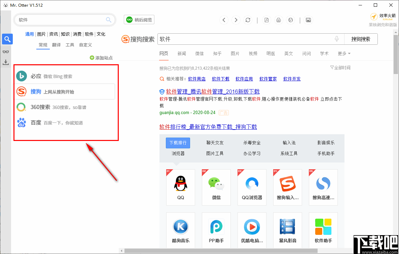The height and width of the screenshot is (254, 399).
Task: Go forward with the right arrow button
Action: pyautogui.click(x=236, y=20)
